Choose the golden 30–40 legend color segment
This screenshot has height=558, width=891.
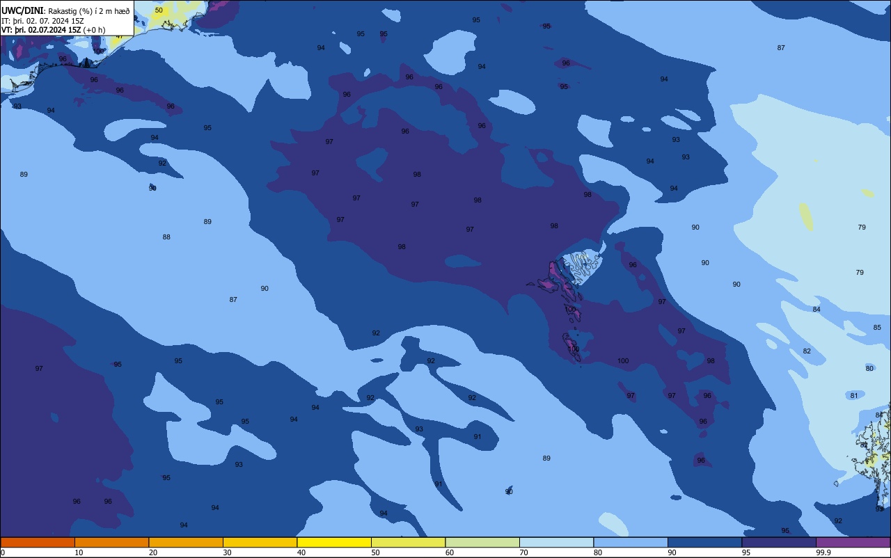pos(260,542)
